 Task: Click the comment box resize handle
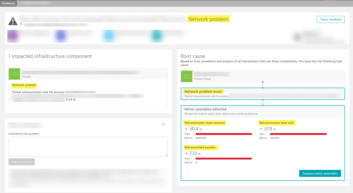click(166, 155)
